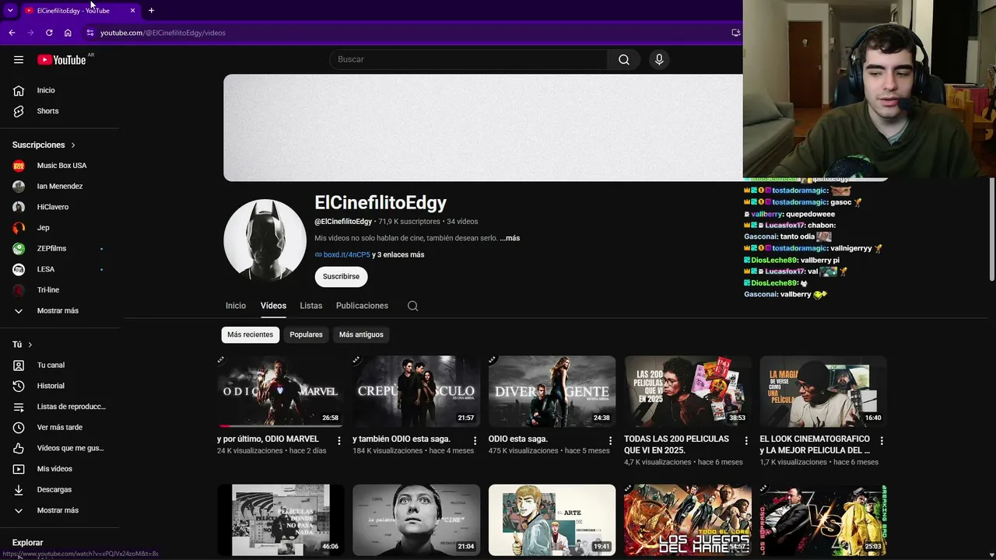The height and width of the screenshot is (560, 996).
Task: Select the Más antiguos filter chip
Action: pos(361,334)
